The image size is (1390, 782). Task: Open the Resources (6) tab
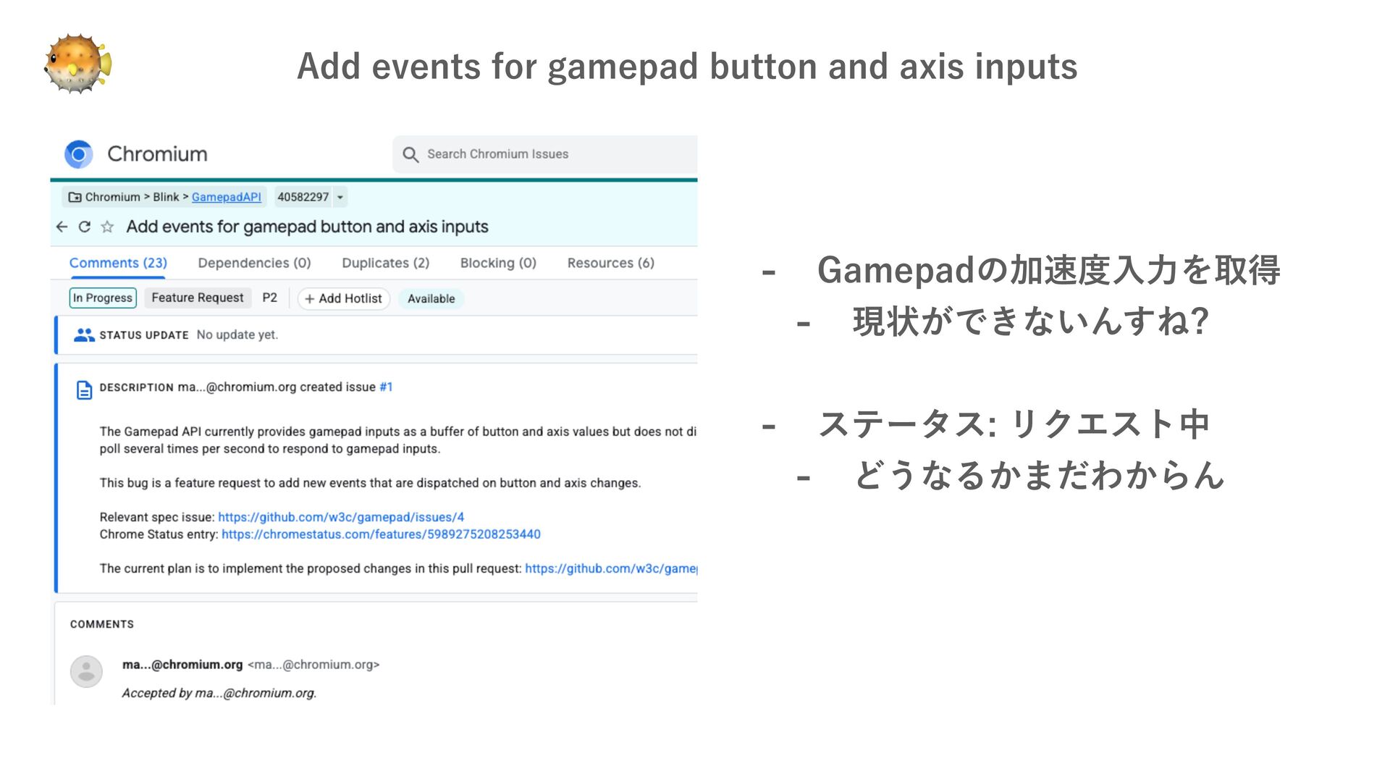(x=610, y=264)
